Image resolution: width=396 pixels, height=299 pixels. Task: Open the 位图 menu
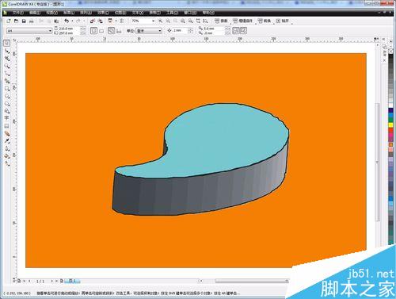(120, 13)
